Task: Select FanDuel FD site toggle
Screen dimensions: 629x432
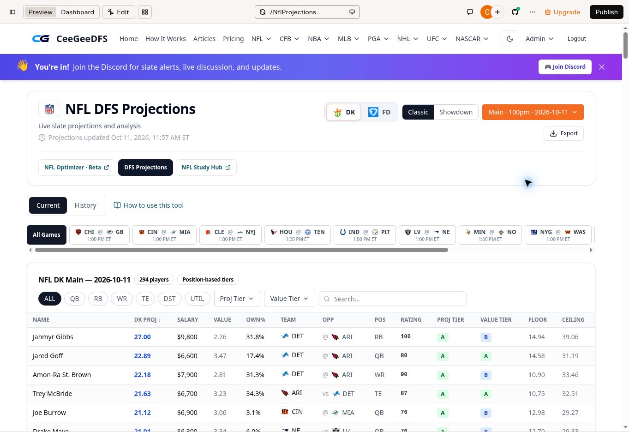Action: [379, 112]
